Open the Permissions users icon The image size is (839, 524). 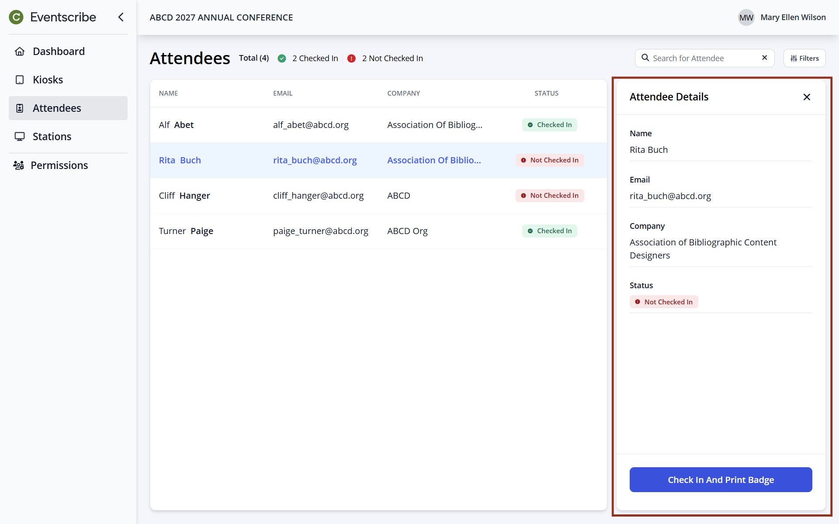[18, 165]
